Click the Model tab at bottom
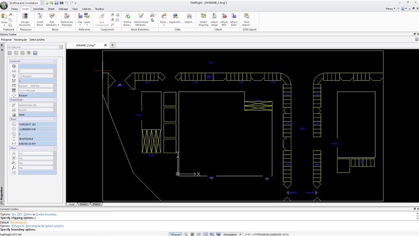 (x=71, y=204)
